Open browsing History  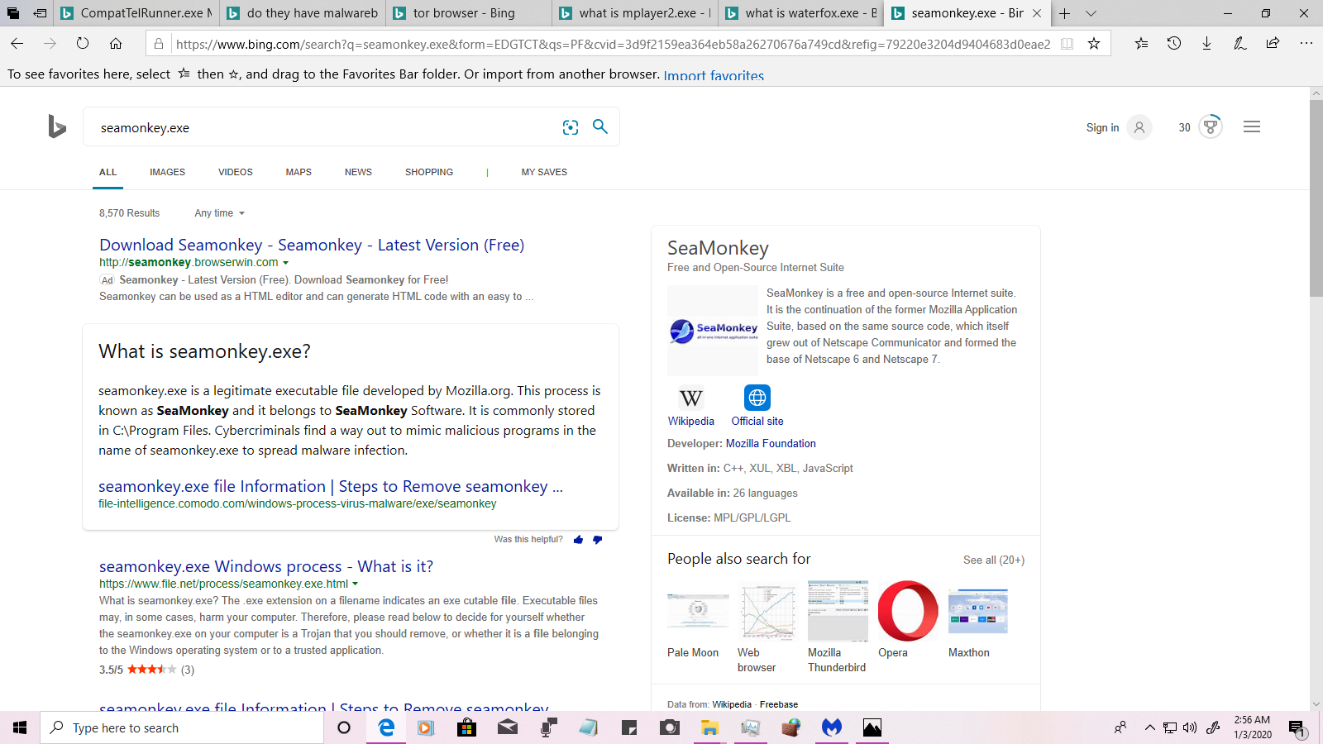coord(1174,44)
